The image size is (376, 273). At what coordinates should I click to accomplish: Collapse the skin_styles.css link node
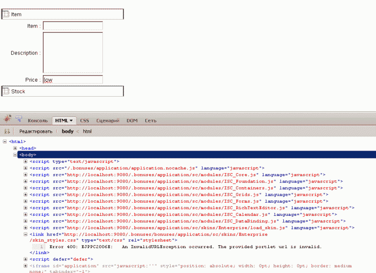25,234
